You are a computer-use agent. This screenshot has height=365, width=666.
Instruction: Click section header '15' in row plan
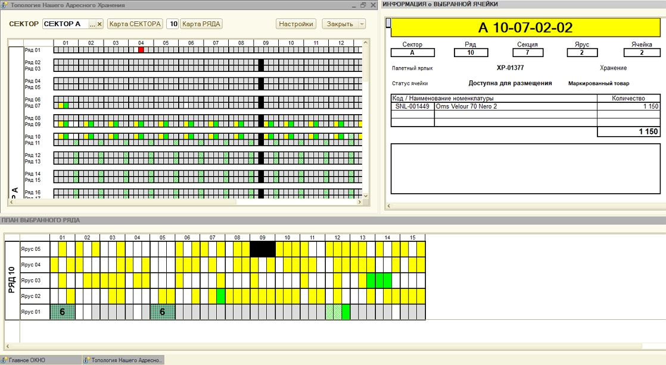click(x=412, y=237)
